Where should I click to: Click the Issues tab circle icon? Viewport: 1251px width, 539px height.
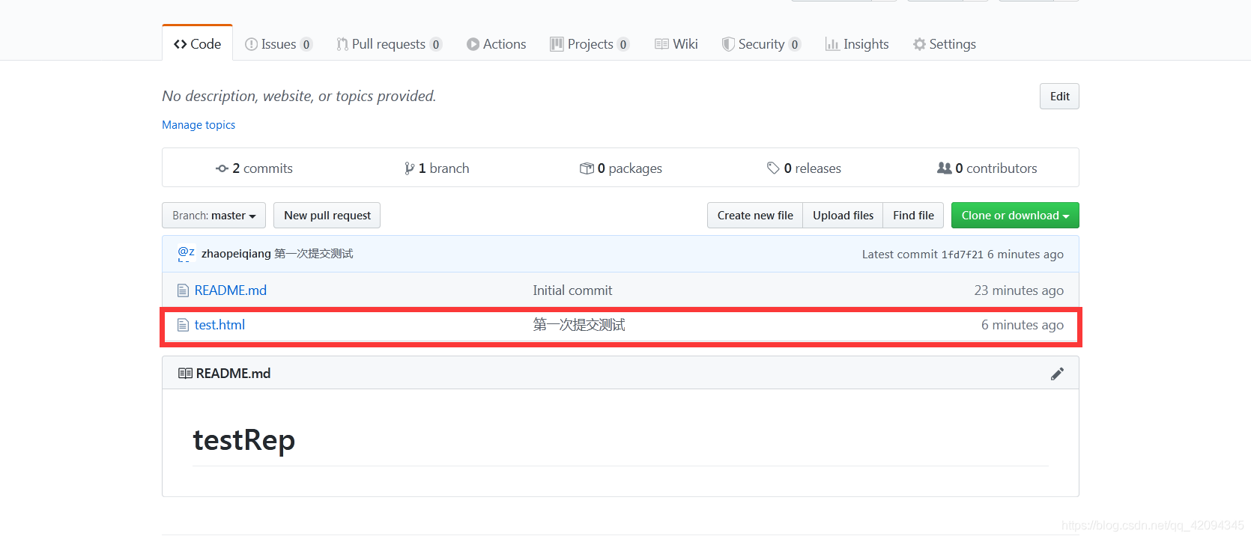point(252,44)
